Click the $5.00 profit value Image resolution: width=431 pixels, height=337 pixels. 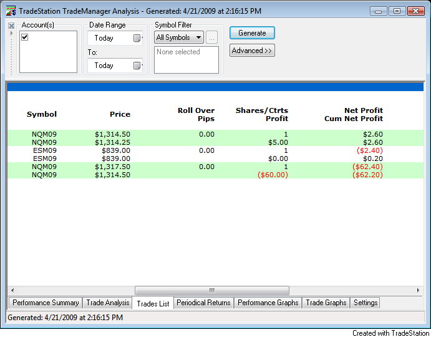pos(278,142)
